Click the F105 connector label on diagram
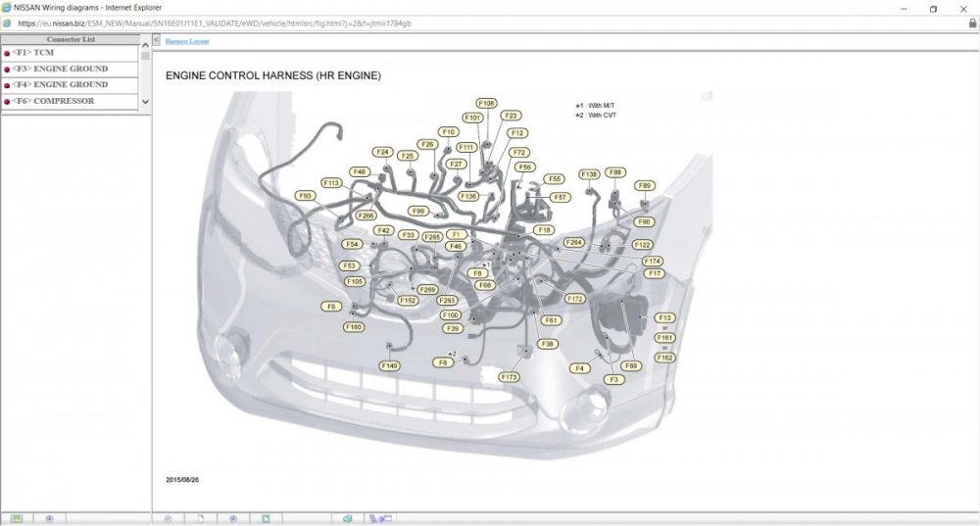This screenshot has width=980, height=526. coord(355,282)
